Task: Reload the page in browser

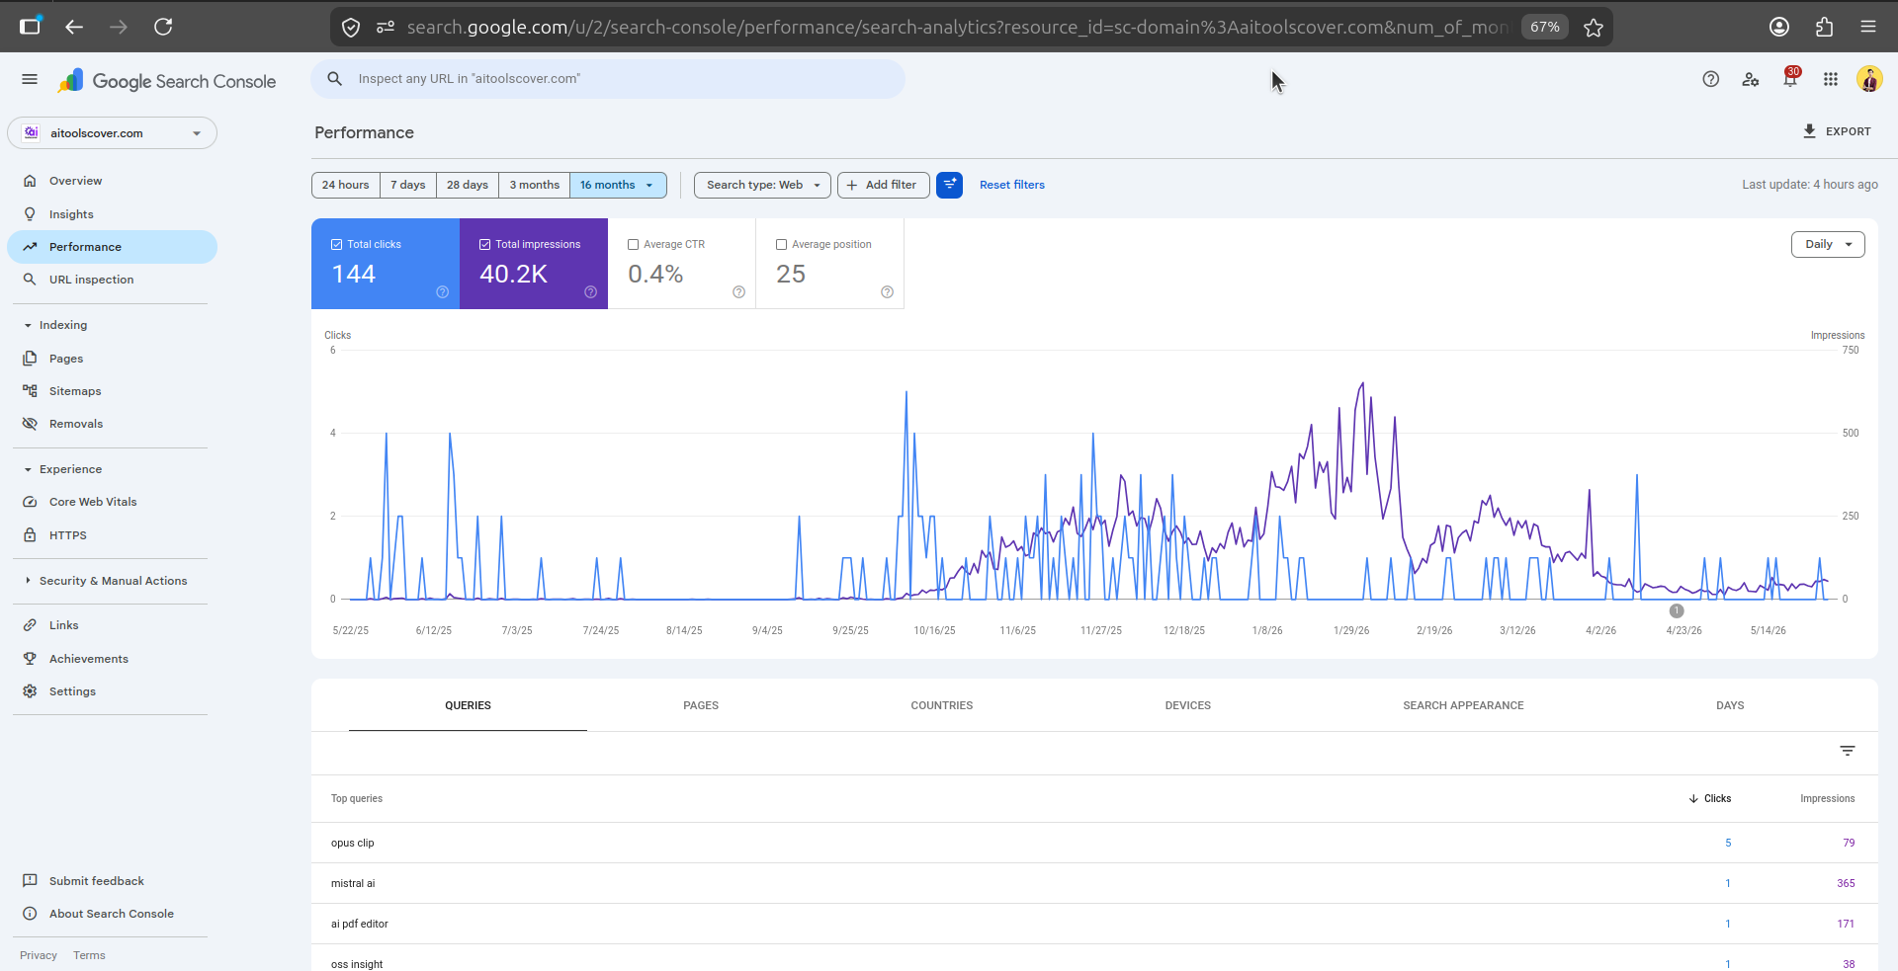Action: 163,27
